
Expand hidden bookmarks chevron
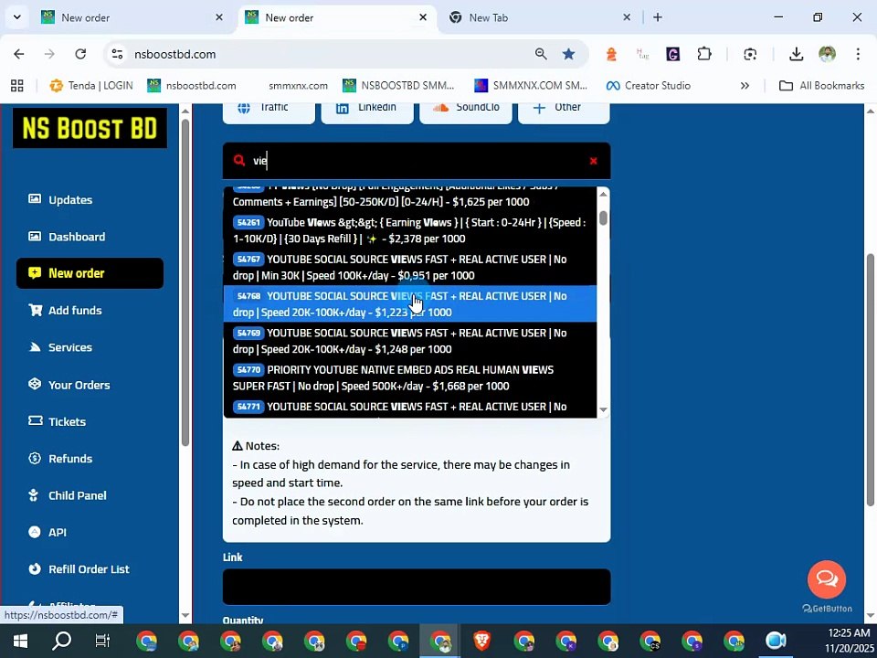(x=745, y=86)
